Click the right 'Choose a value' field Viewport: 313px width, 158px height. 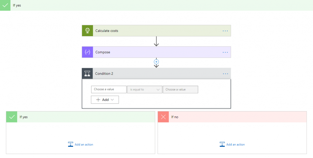[x=180, y=89]
